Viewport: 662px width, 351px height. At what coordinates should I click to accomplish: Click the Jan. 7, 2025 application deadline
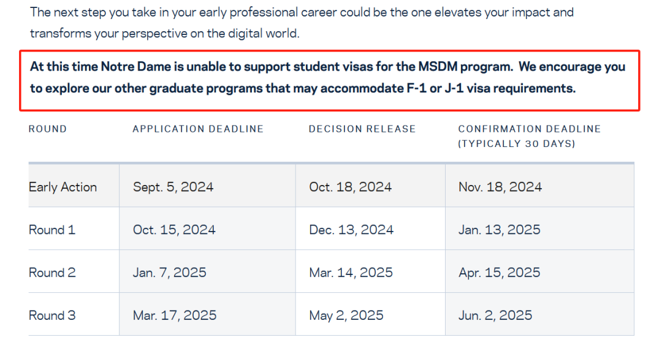(169, 273)
